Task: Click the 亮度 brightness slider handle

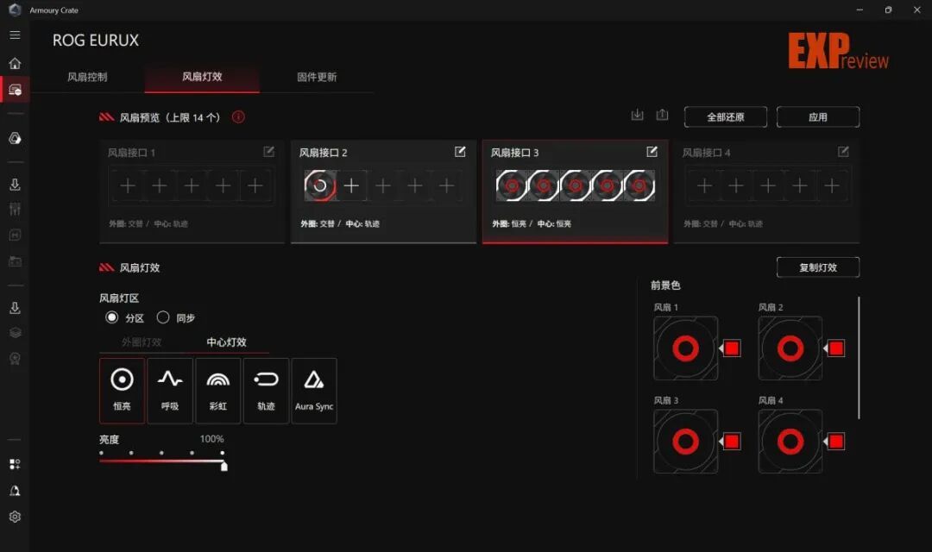Action: point(224,467)
